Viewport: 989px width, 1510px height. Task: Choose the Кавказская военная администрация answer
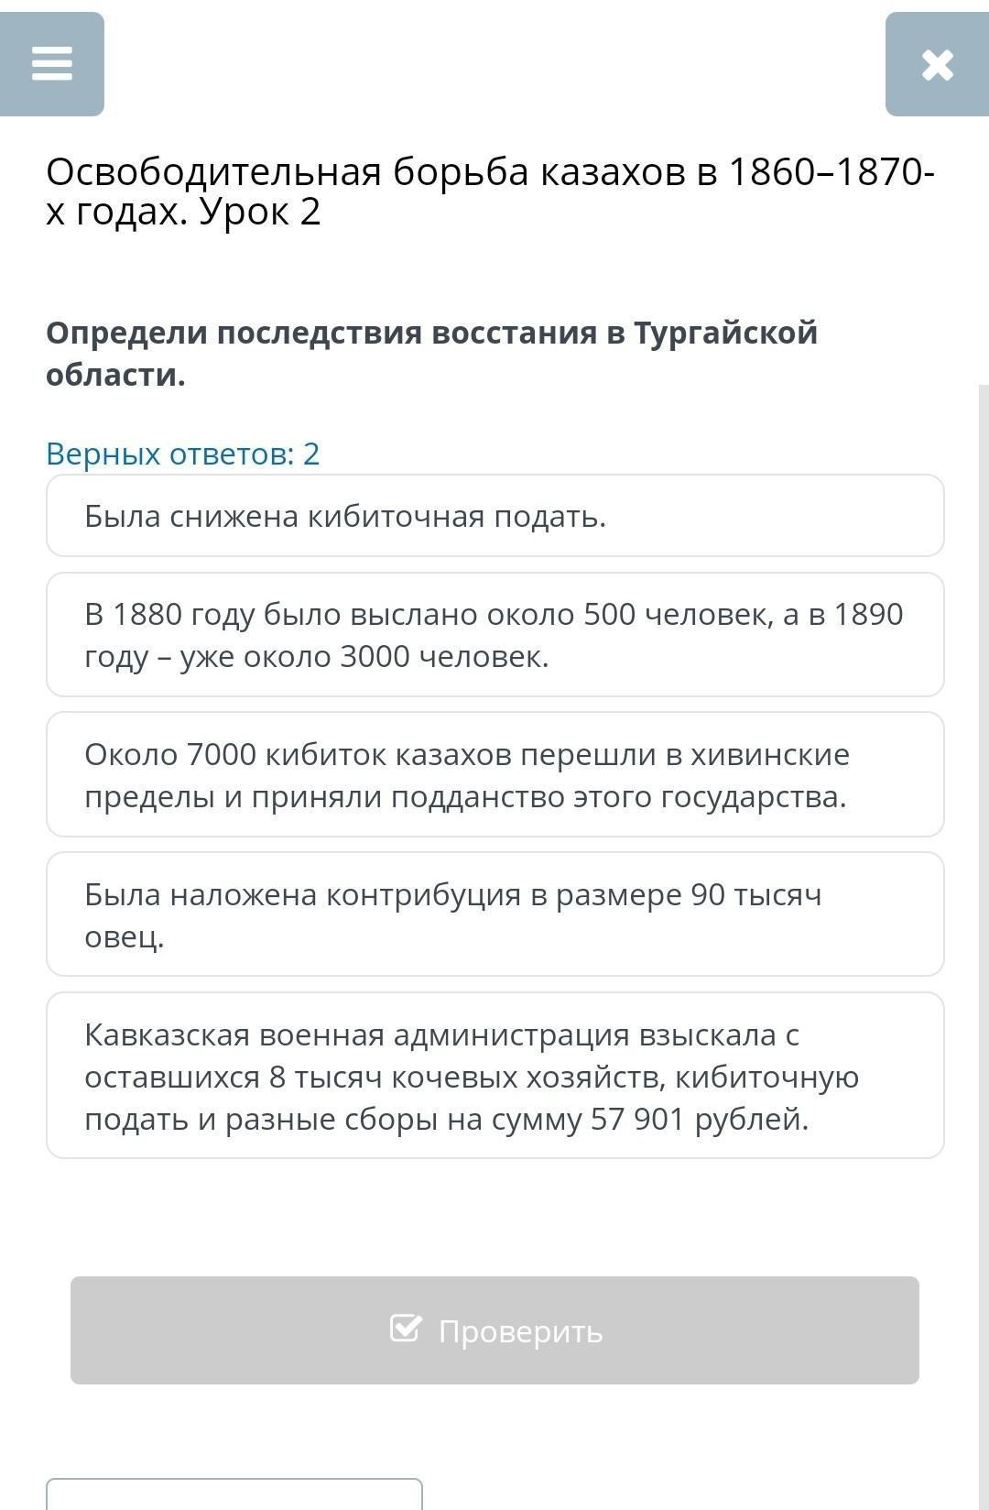[494, 1076]
